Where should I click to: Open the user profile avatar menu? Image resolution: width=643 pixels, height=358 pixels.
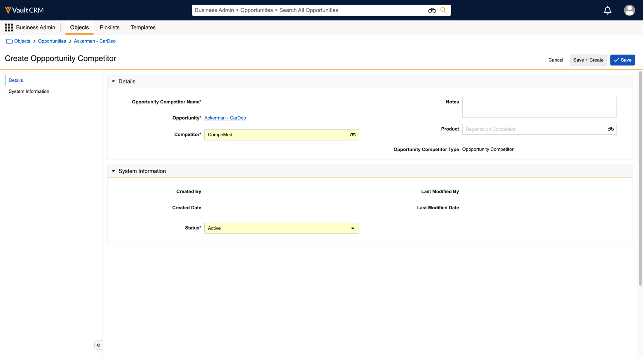629,10
